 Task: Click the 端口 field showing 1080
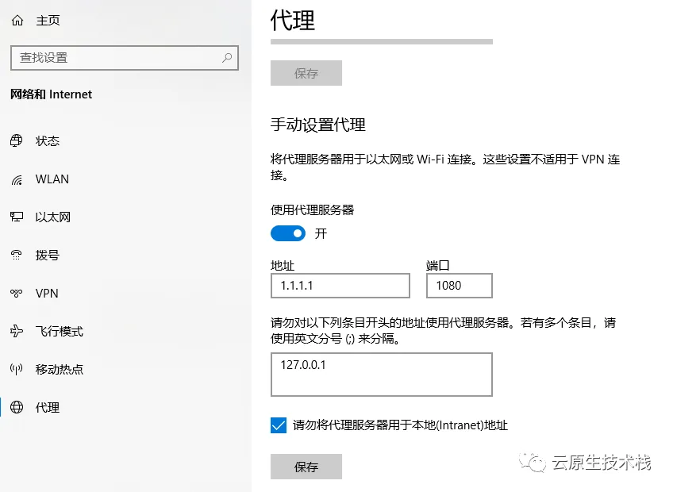point(460,286)
